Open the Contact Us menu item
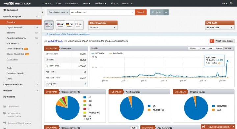Screen dimensions: 237x129 (127, 3)
